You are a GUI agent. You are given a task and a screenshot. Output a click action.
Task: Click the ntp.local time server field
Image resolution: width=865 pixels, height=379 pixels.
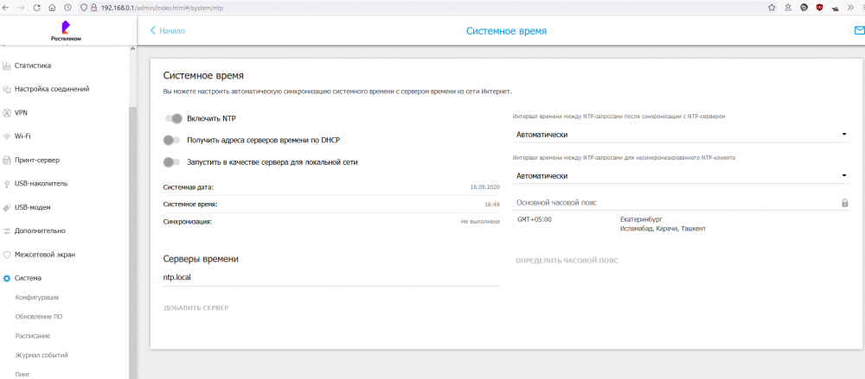tap(330, 278)
